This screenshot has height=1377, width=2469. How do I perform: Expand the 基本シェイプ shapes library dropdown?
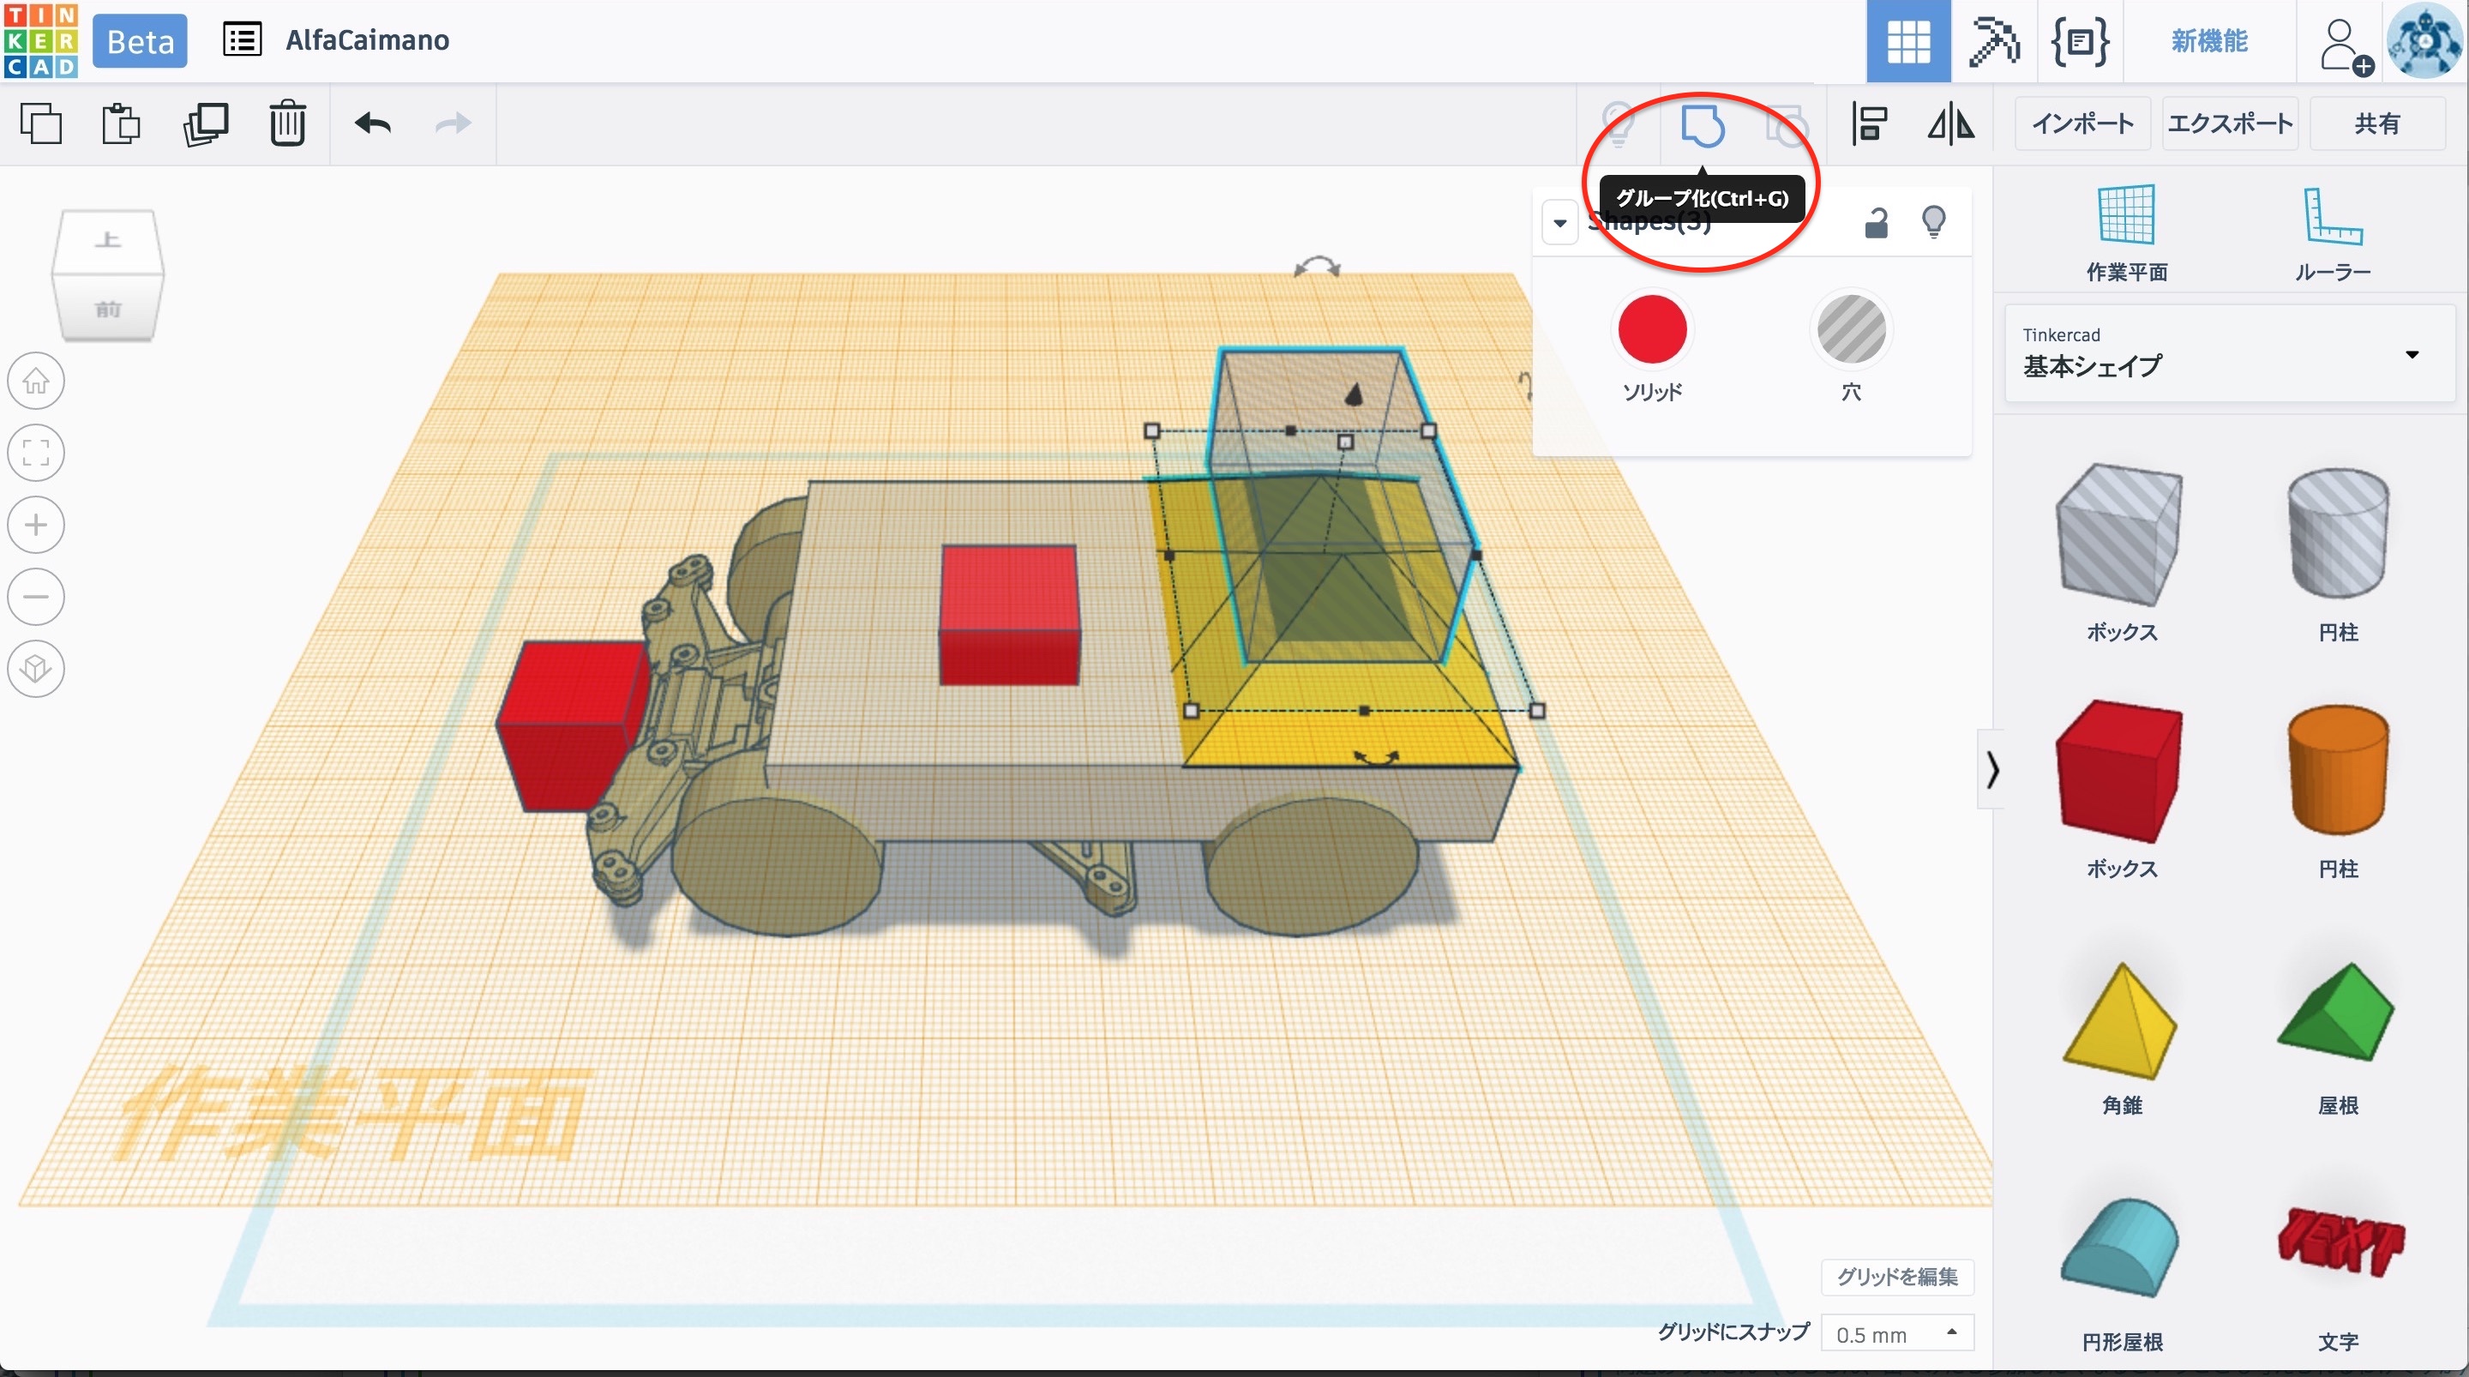2412,355
